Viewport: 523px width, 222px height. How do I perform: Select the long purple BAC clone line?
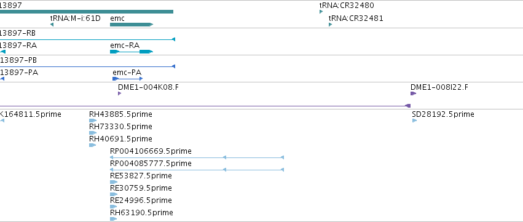pos(205,106)
